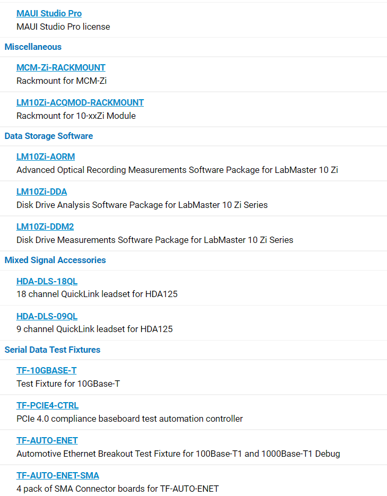This screenshot has height=496, width=387.
Task: Click the Advanced Optical Recording Measurements description
Action: click(177, 170)
